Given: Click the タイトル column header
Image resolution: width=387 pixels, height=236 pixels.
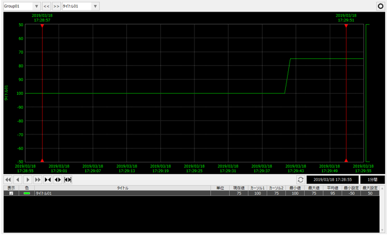Looking at the screenshot, I should pos(122,188).
